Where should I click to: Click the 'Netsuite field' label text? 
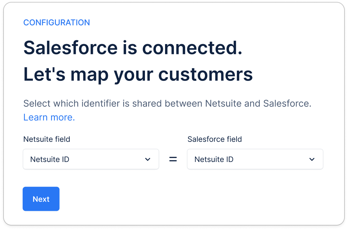point(47,139)
